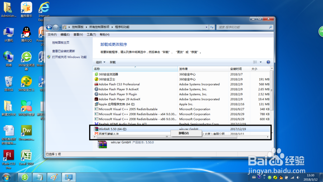
Task: Open the 文件(F) menu
Action: click(52, 35)
